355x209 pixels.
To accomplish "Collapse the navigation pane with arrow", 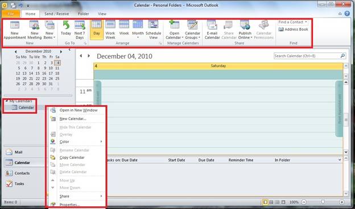I will pyautogui.click(x=70, y=50).
